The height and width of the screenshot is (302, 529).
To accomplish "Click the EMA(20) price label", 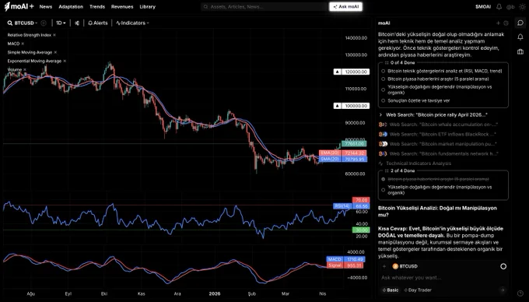I will click(x=343, y=153).
